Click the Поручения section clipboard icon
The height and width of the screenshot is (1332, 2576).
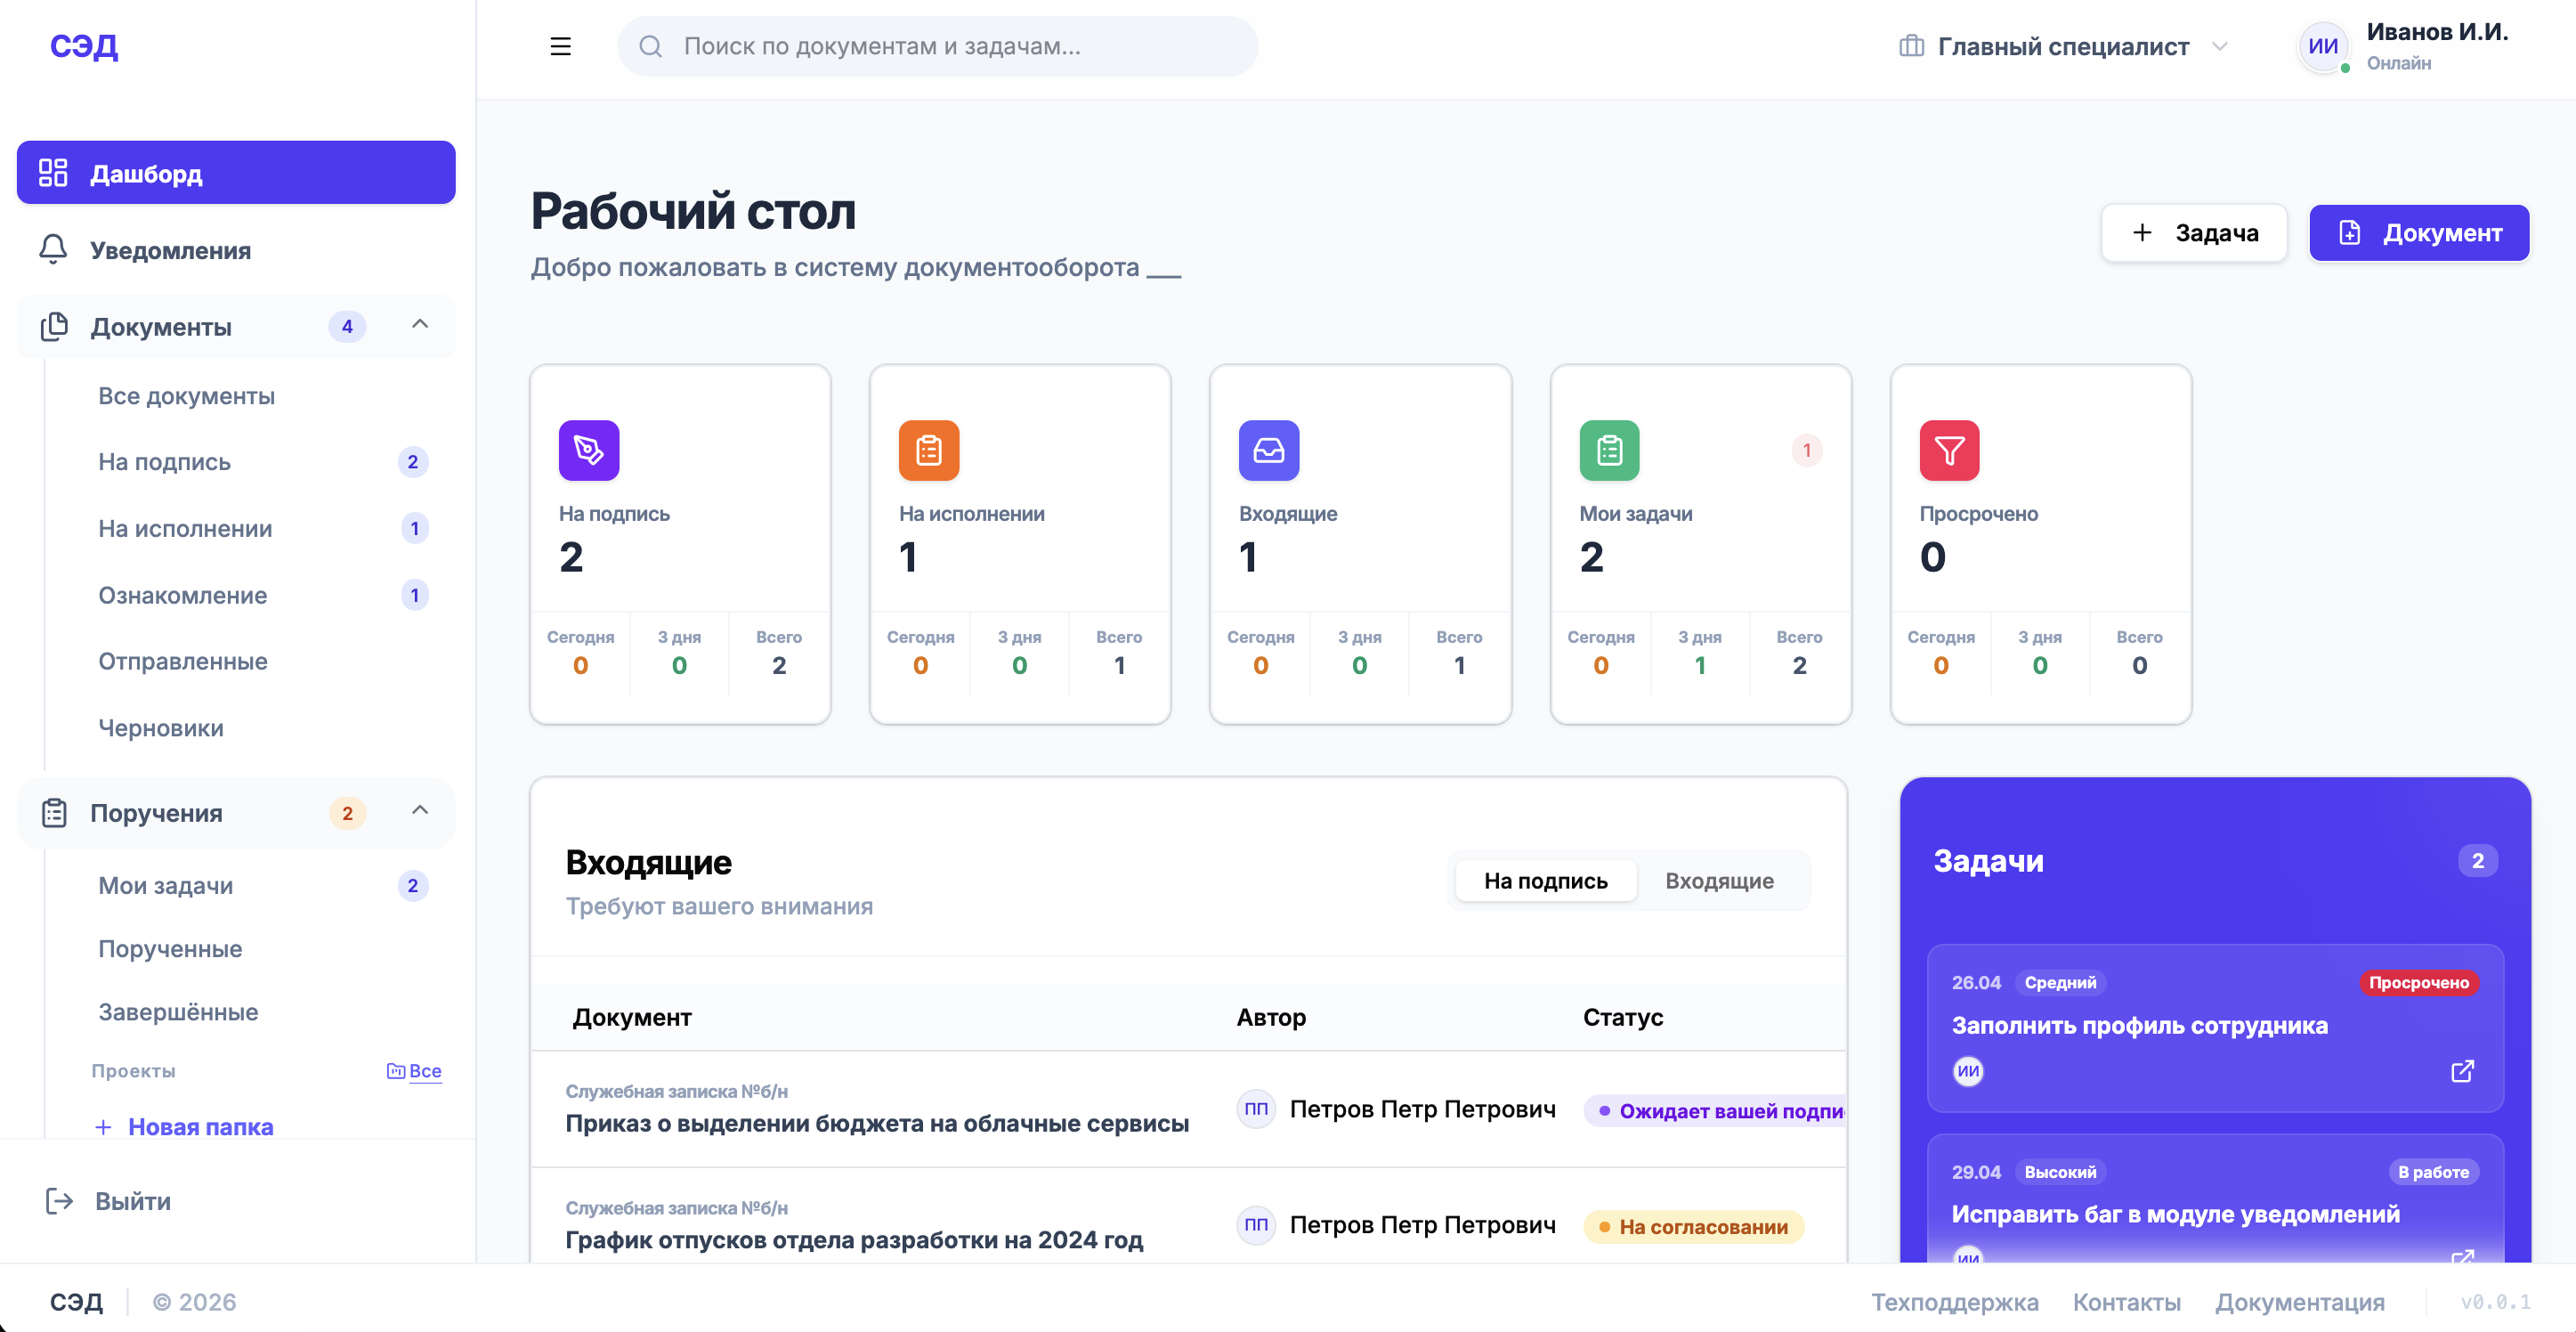click(53, 813)
